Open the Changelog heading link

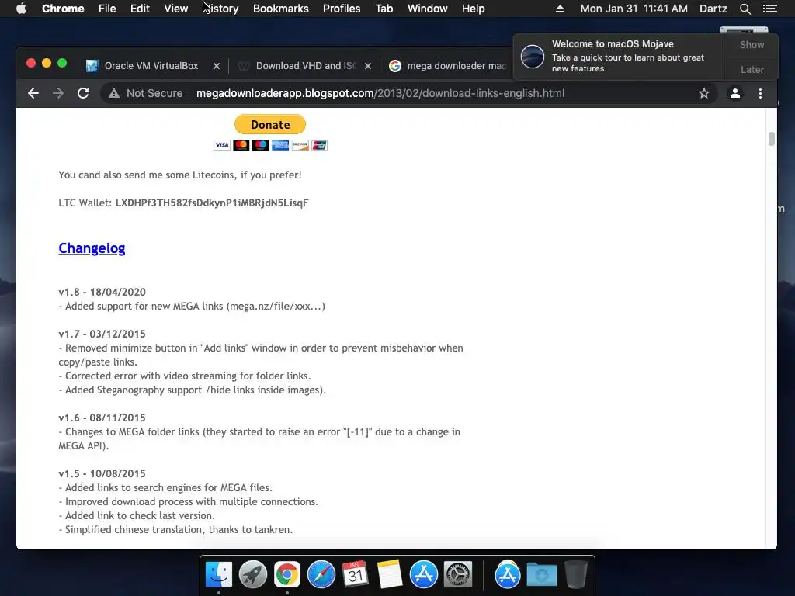[92, 248]
